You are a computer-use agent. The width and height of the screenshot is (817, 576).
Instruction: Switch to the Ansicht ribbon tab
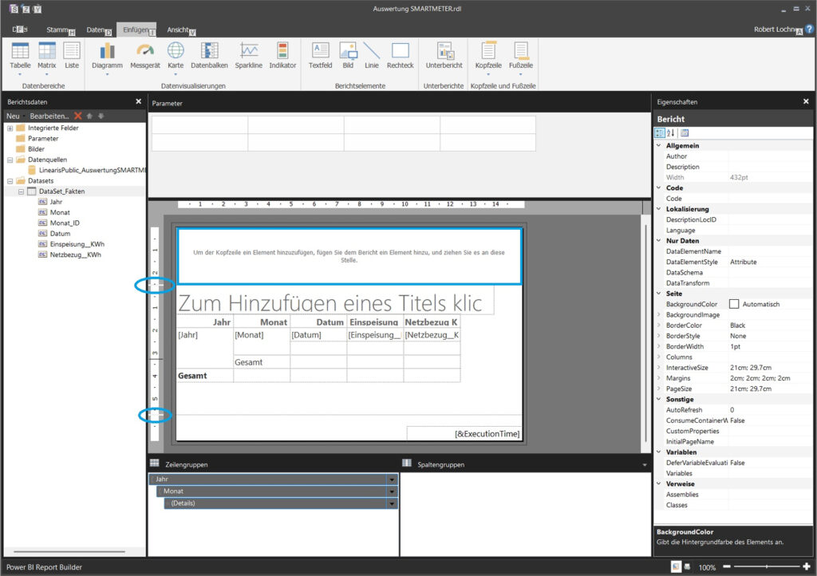point(178,30)
